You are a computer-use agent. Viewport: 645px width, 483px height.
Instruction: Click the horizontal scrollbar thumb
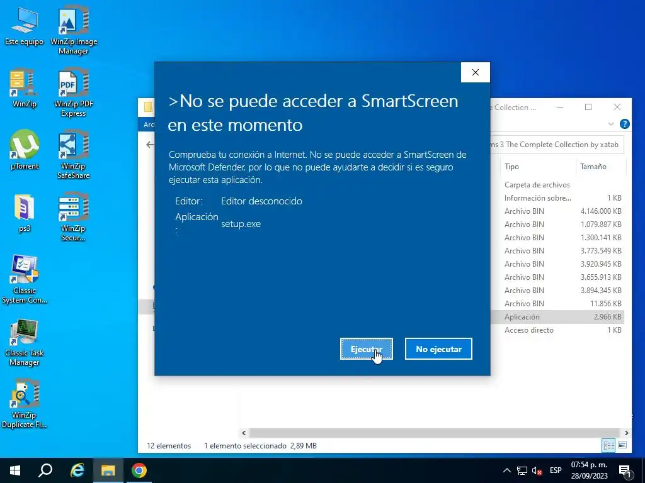coord(435,433)
